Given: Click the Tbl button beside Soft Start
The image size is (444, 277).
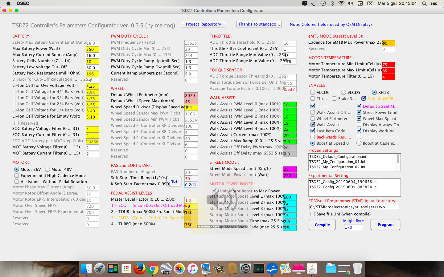Looking at the screenshot, I should click(174, 182).
